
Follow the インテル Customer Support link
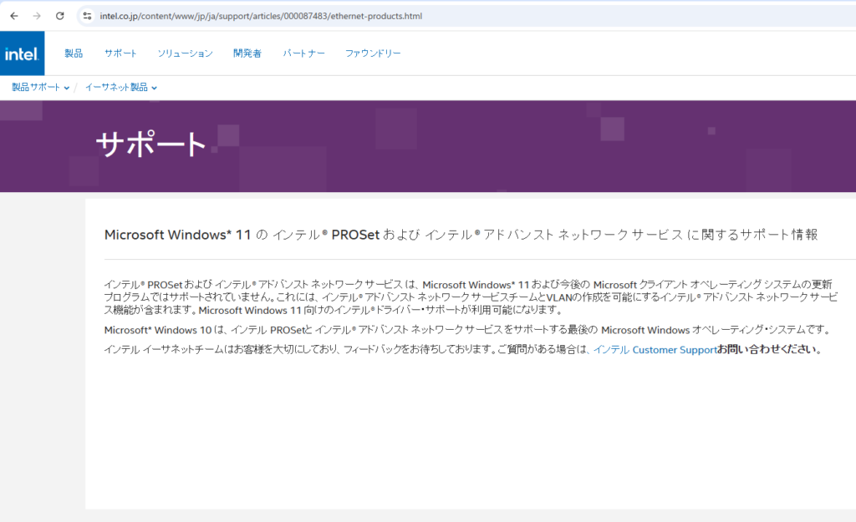coord(655,350)
